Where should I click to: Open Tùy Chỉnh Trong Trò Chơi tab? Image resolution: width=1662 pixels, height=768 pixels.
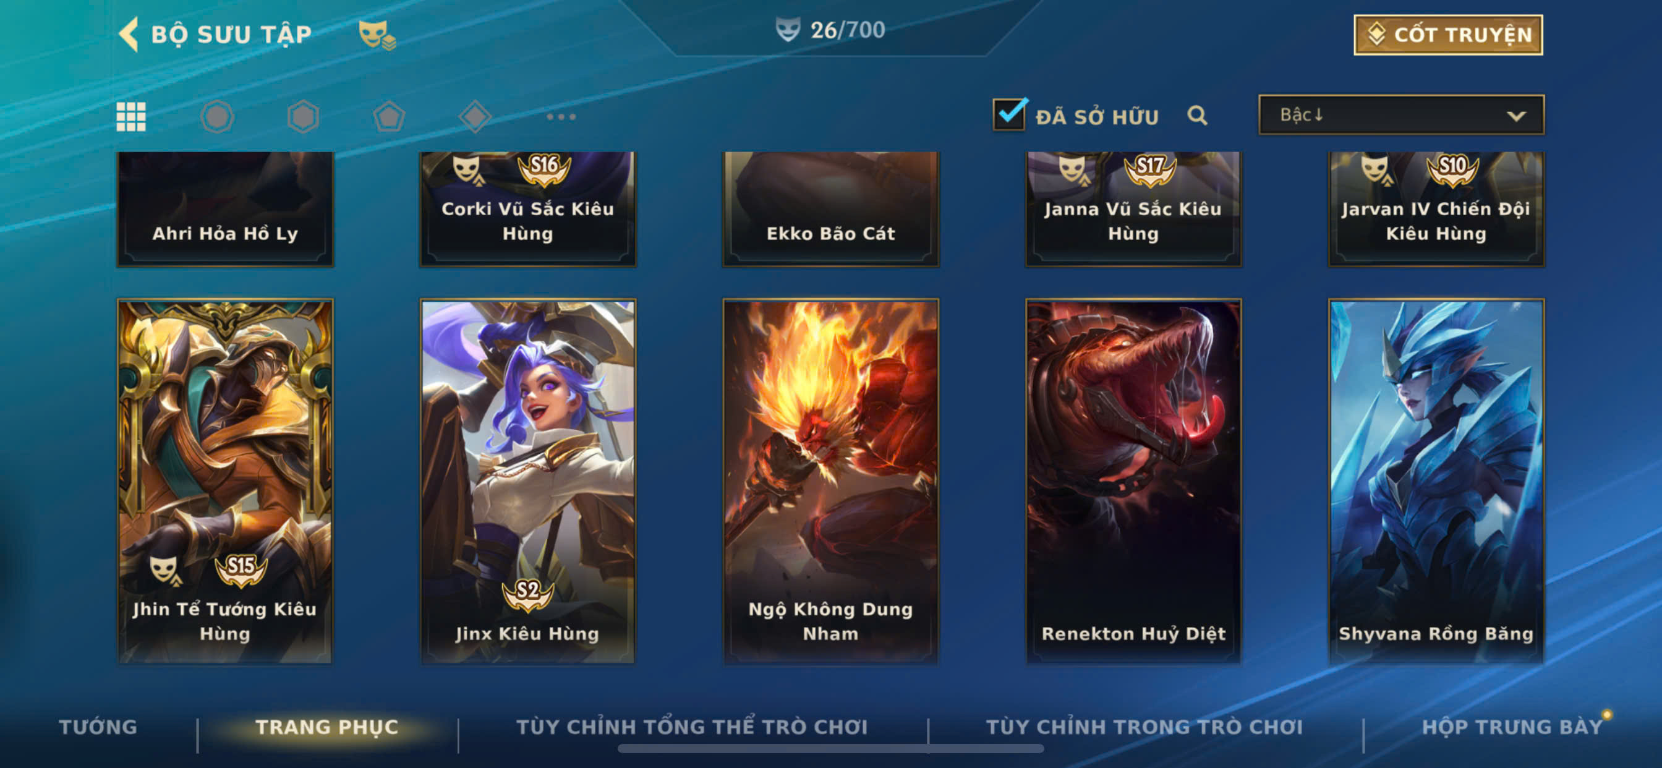[x=1144, y=727]
